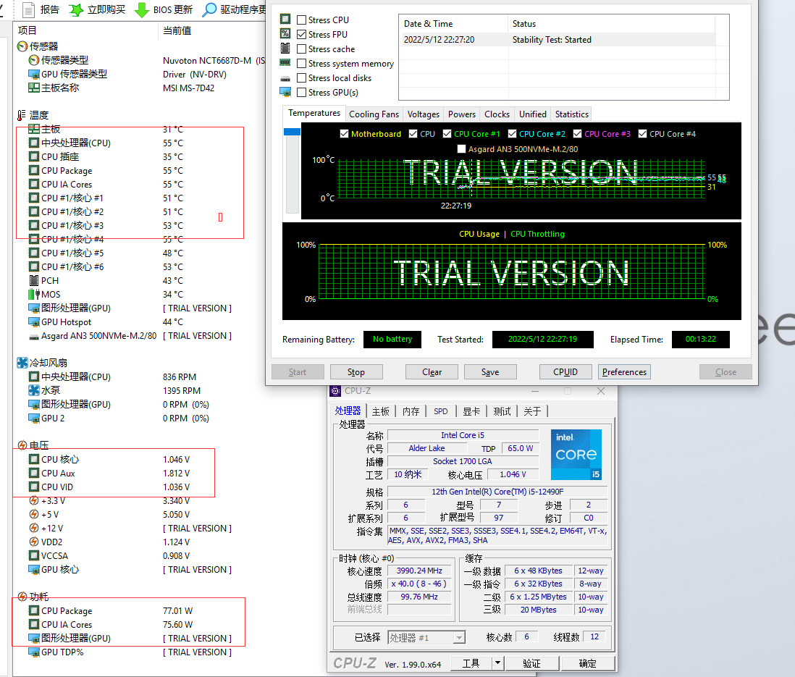This screenshot has height=677, width=795.
Task: Click the 水泵 water pump fan icon
Action: [x=34, y=390]
